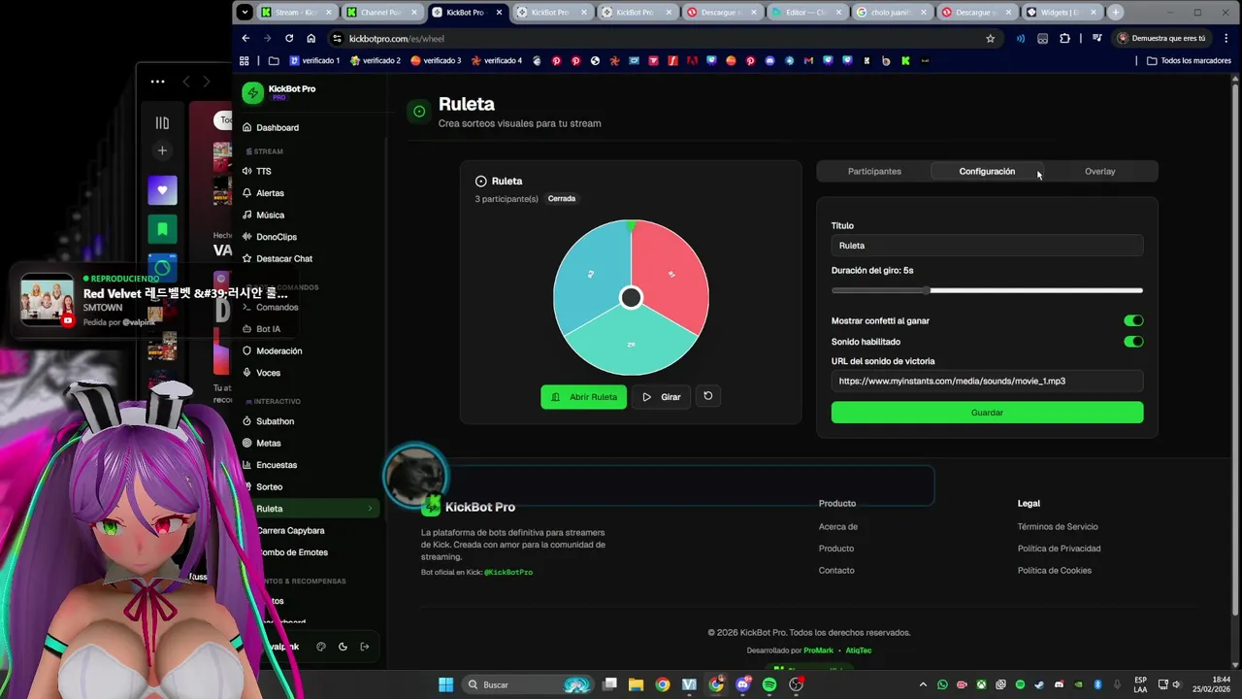
Task: Click the blue roulette wheel segment
Action: (x=590, y=274)
